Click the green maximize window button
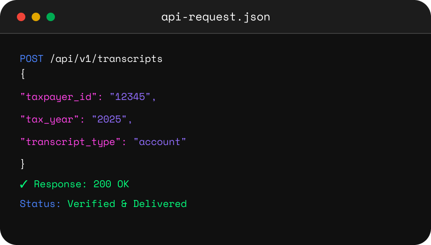Screen dimensions: 431x245 coord(51,17)
